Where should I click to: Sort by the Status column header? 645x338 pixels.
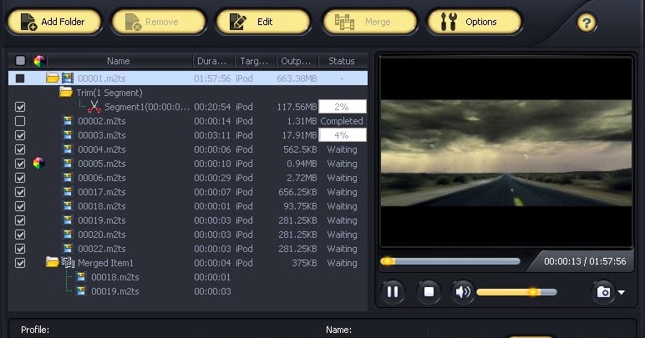tap(343, 61)
